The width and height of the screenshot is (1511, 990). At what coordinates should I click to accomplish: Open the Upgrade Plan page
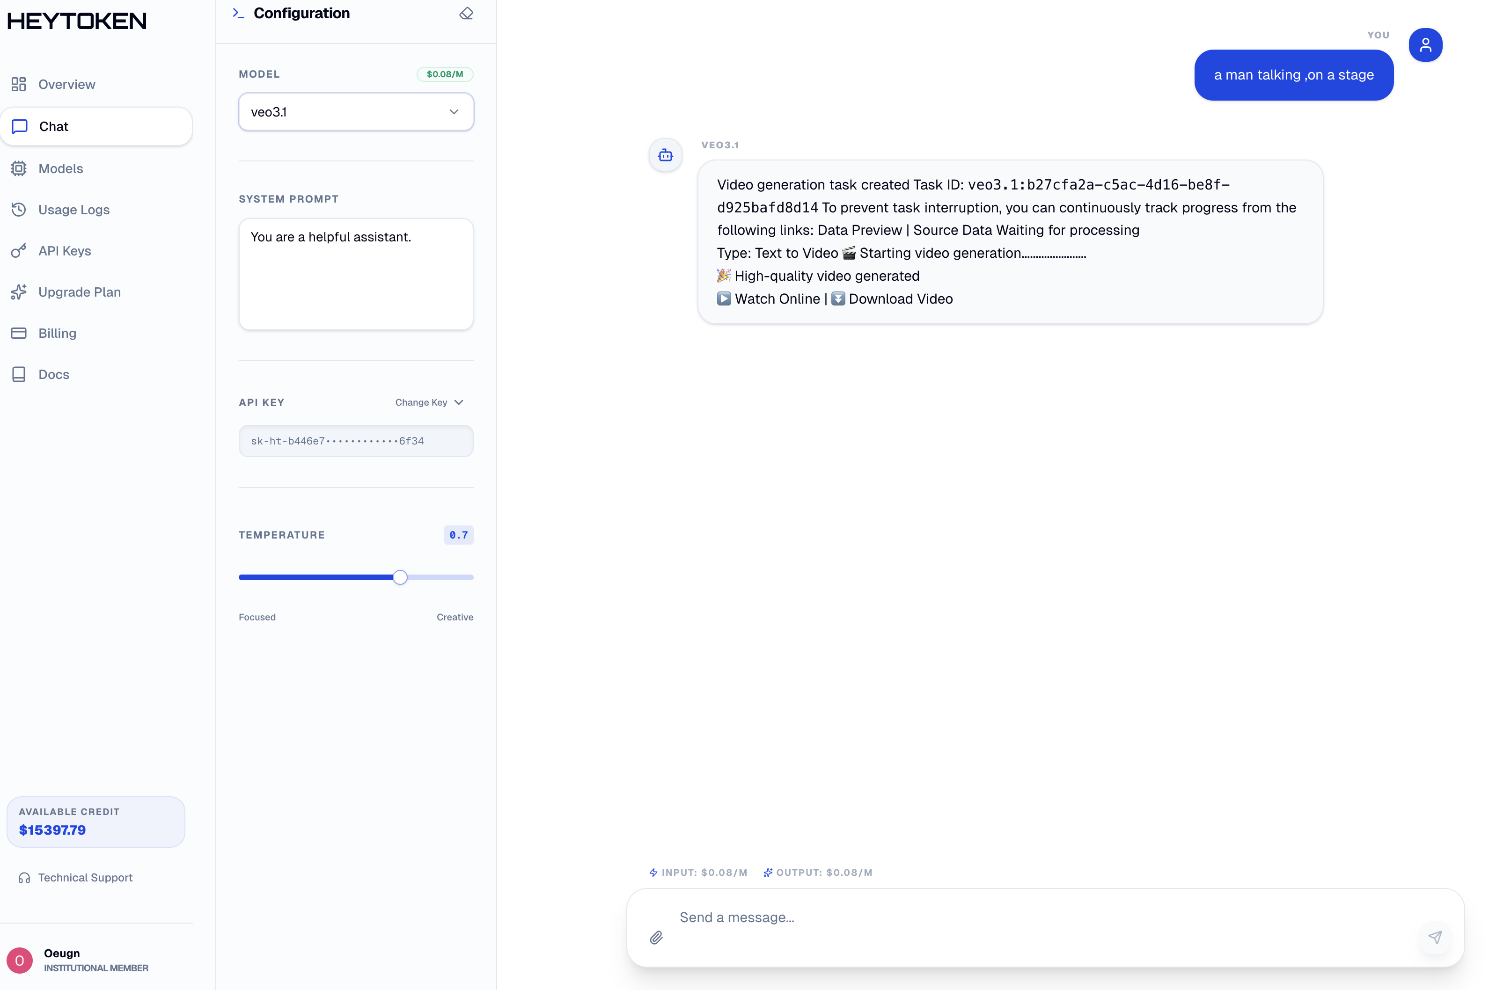click(79, 292)
